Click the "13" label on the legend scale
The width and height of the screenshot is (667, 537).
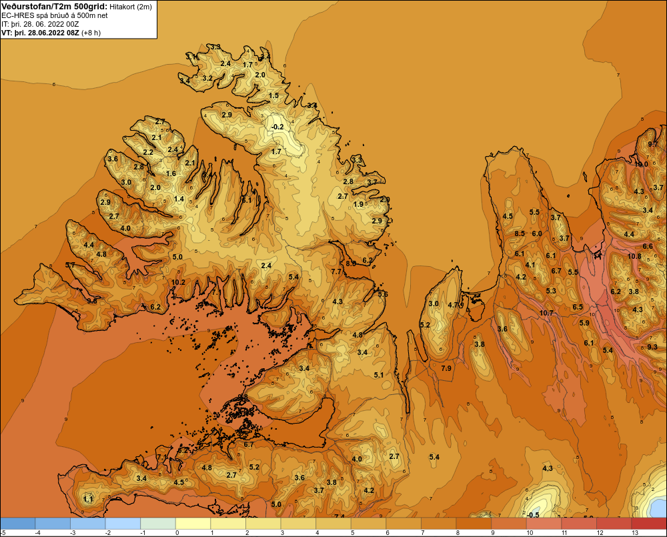635,533
